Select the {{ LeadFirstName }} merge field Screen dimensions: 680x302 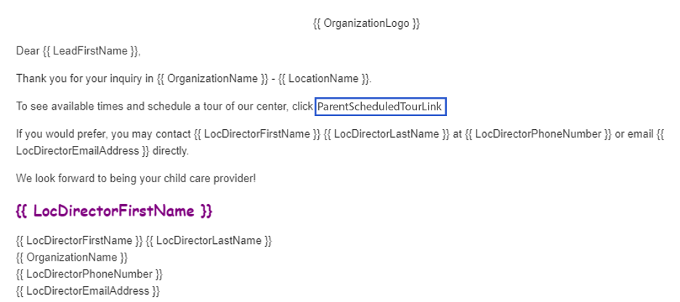[91, 51]
